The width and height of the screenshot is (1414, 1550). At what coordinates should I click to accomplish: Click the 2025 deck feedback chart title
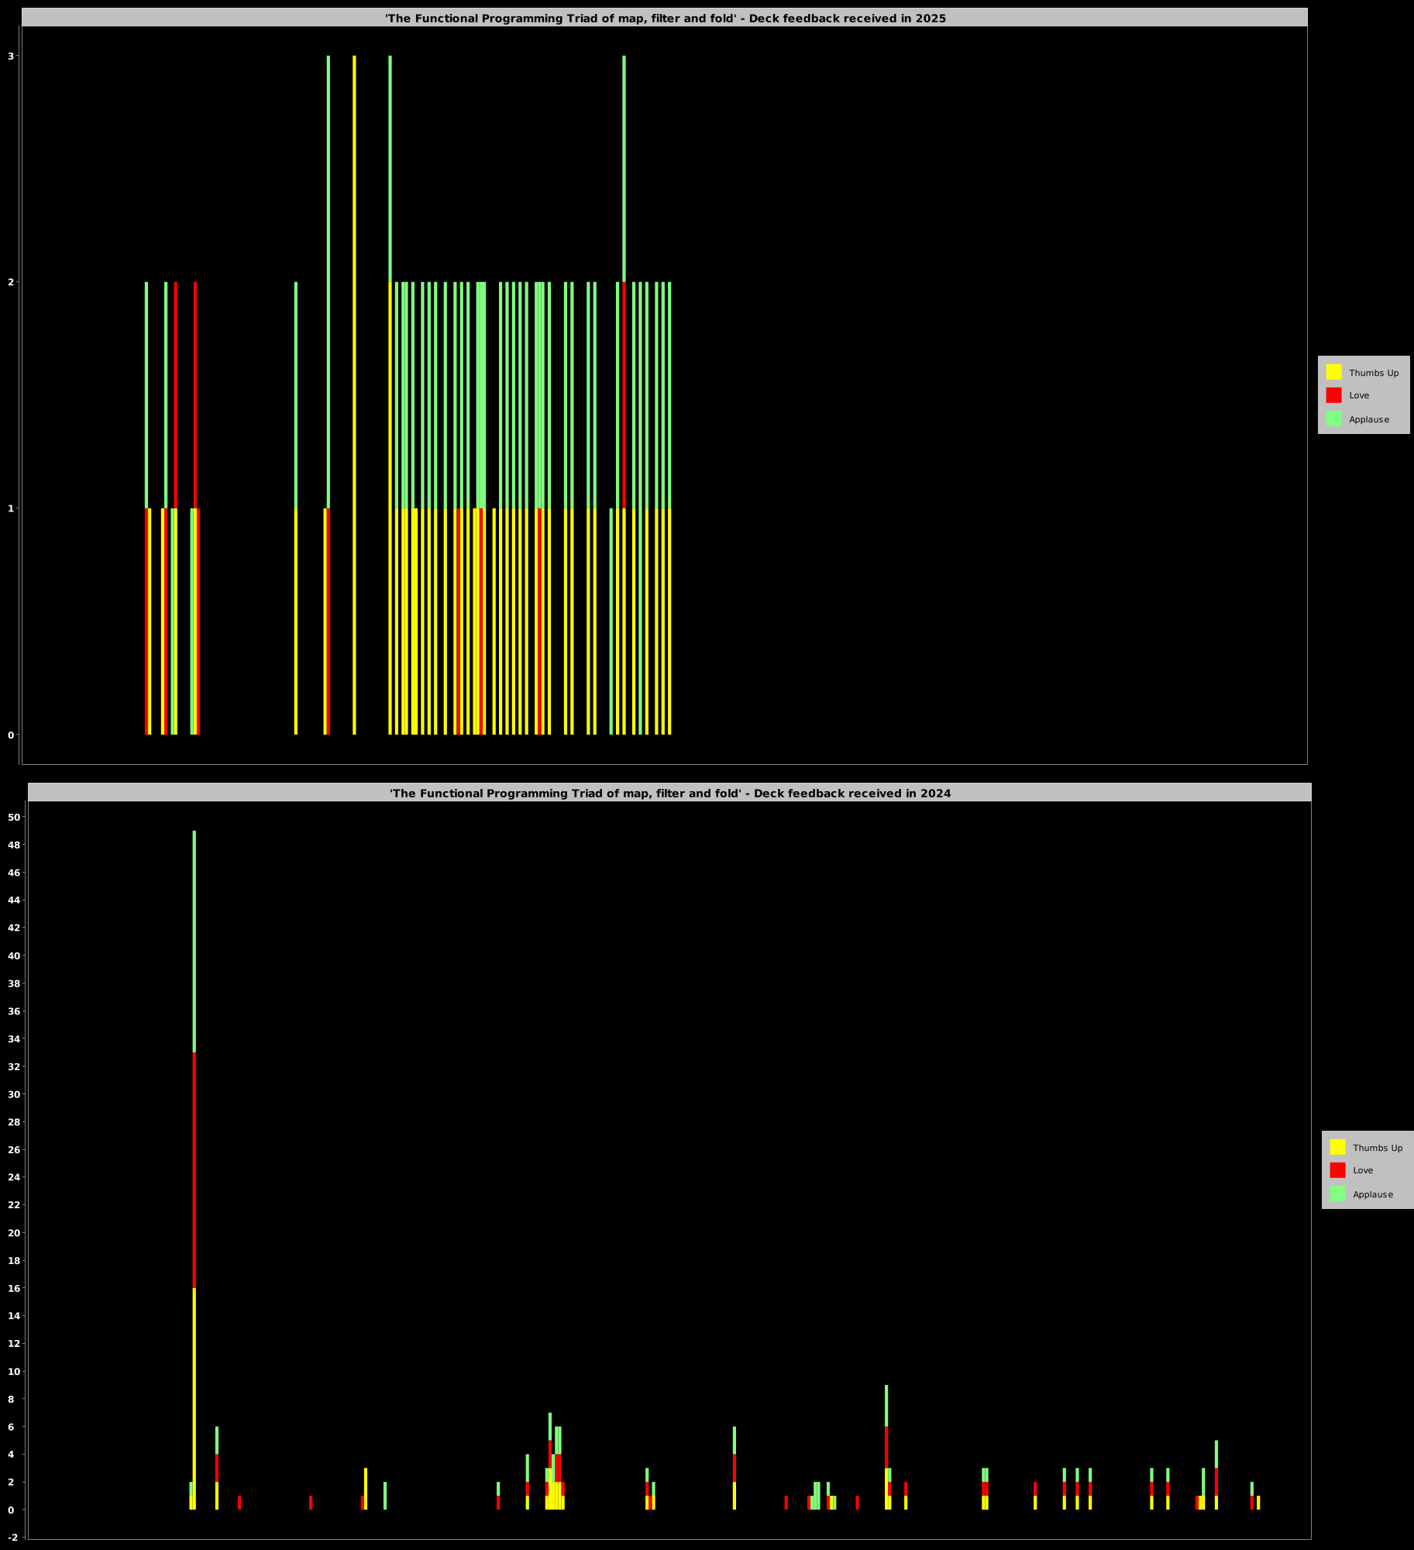665,18
